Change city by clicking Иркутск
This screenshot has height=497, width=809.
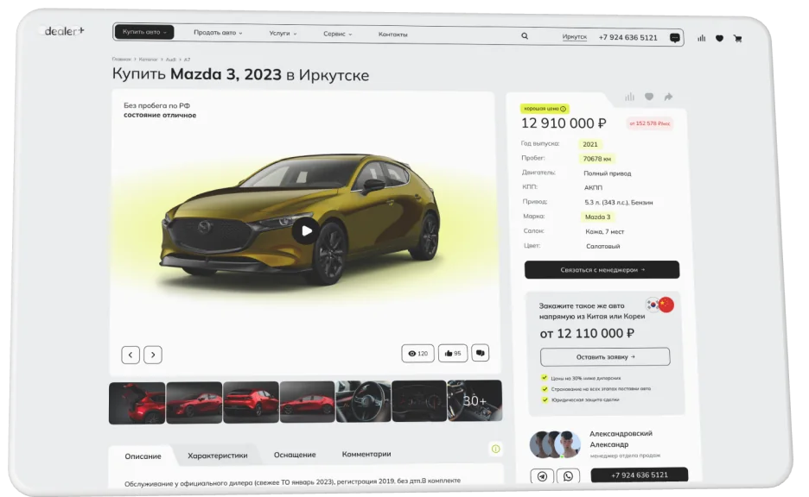574,36
